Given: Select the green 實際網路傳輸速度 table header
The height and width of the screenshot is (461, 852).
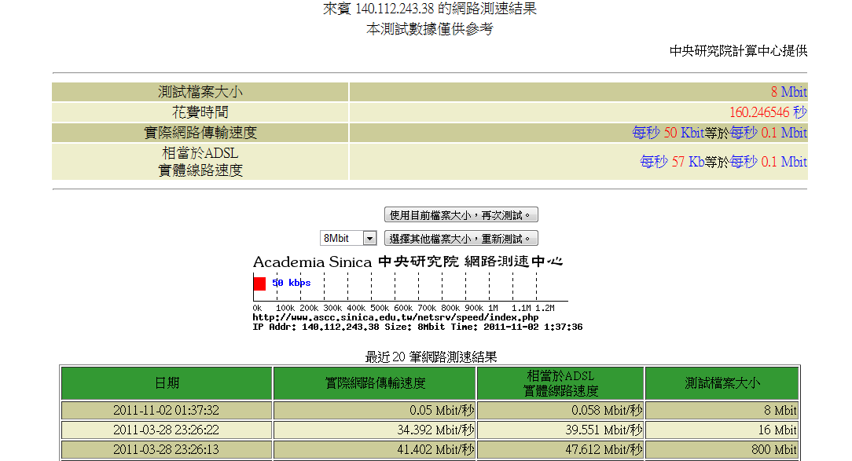Looking at the screenshot, I should [x=375, y=383].
